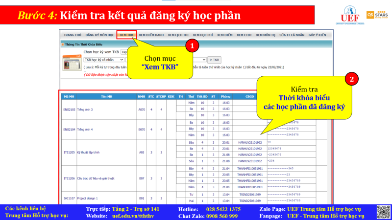Click the icon beside Thông Tin Thời Khóa Biểu

(62, 44)
